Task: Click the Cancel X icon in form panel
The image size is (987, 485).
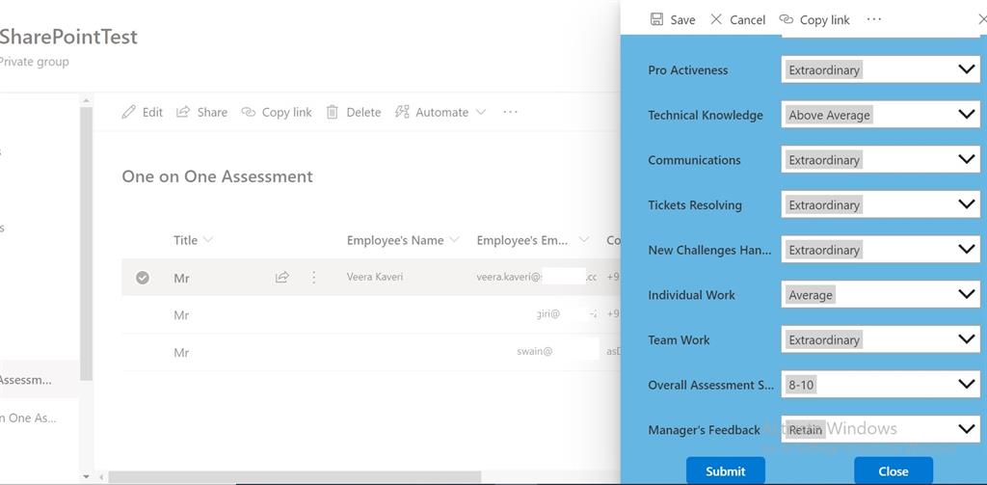Action: (x=716, y=19)
